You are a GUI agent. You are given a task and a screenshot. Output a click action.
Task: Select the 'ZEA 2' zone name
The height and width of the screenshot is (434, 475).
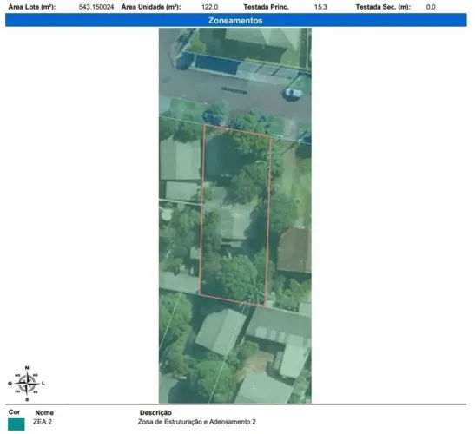pos(43,422)
